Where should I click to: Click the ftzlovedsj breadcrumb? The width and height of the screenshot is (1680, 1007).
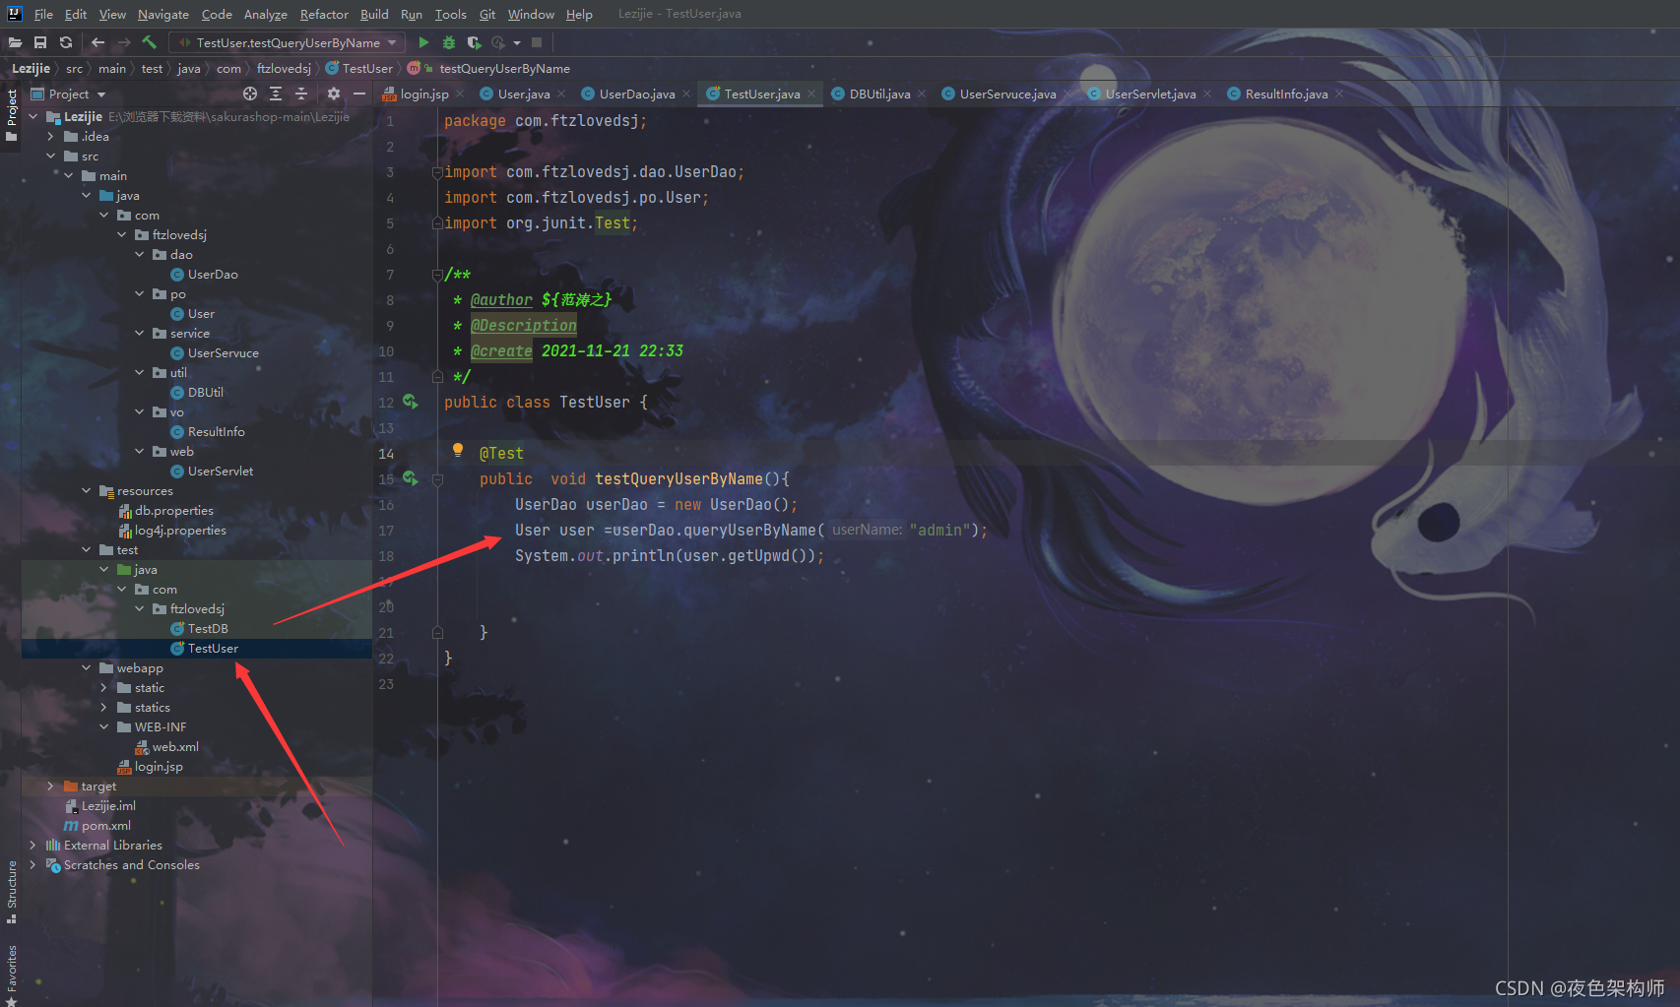pyautogui.click(x=284, y=68)
